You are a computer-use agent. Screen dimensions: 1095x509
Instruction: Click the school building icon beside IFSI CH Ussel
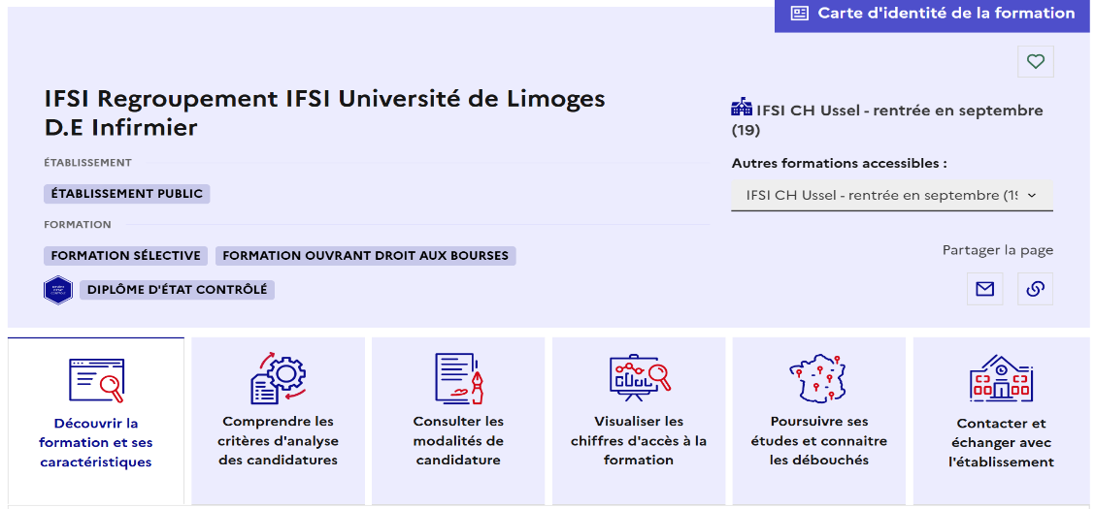point(742,108)
